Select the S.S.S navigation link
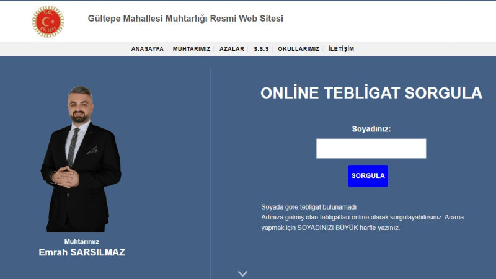The height and width of the screenshot is (279, 496). pos(261,49)
